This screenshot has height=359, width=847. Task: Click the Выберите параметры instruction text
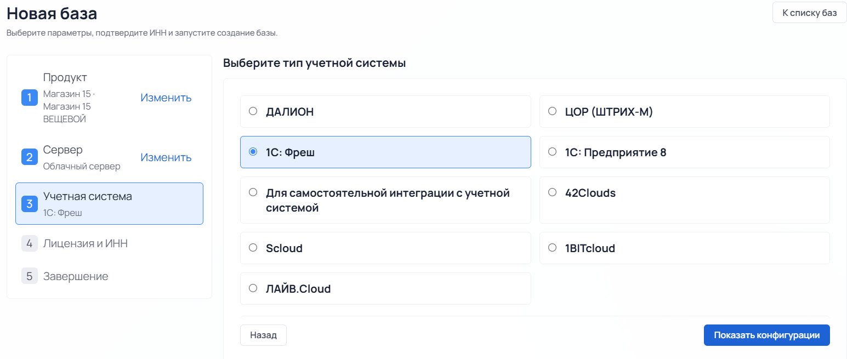pyautogui.click(x=142, y=33)
